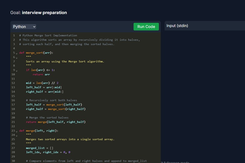Open the Python language dropdown
This screenshot has height=163, width=245.
[x=24, y=27]
